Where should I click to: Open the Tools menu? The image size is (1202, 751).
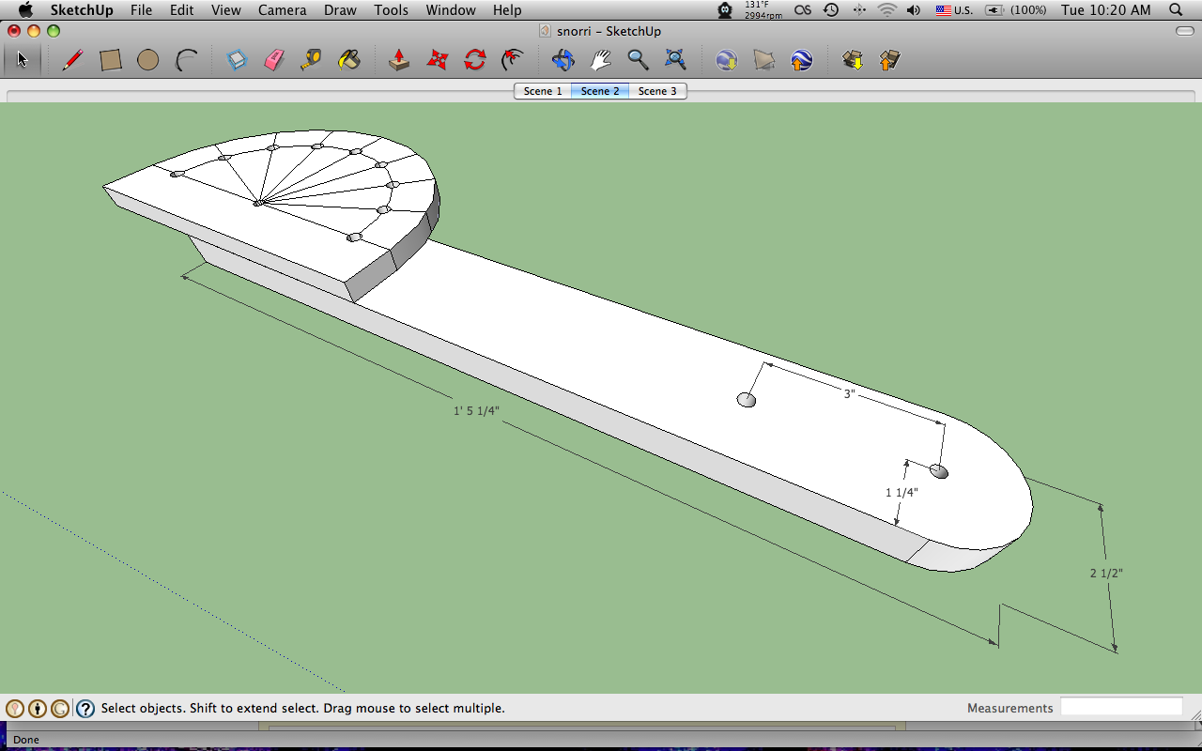391,10
